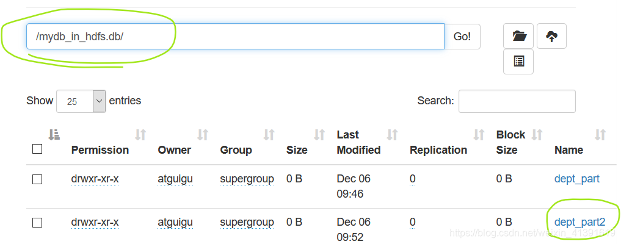The height and width of the screenshot is (244, 621).
Task: Focus the /mydb_in_hdfs.db/ path field
Action: (x=235, y=37)
